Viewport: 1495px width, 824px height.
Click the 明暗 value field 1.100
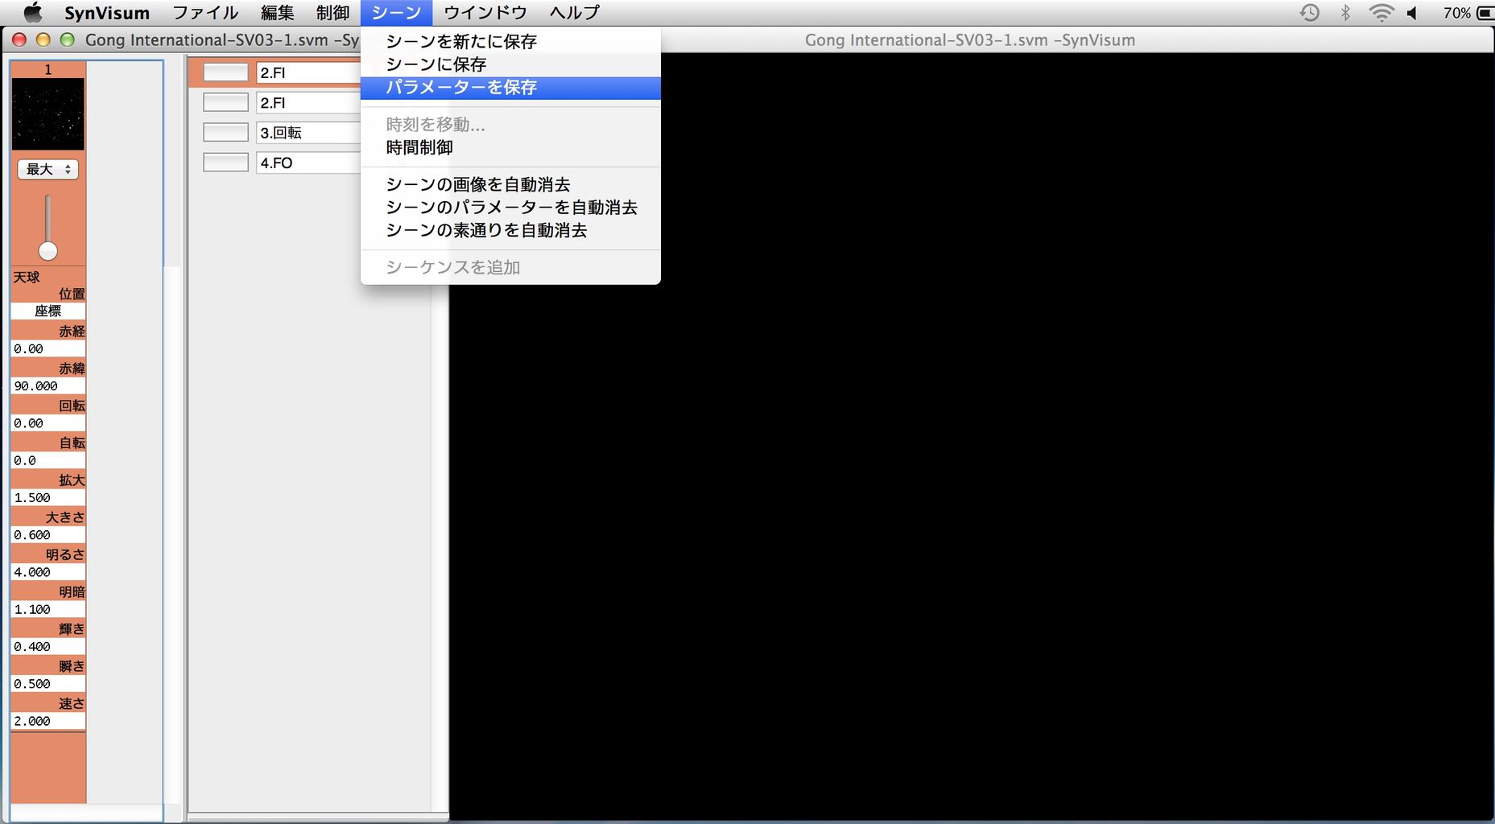point(48,610)
